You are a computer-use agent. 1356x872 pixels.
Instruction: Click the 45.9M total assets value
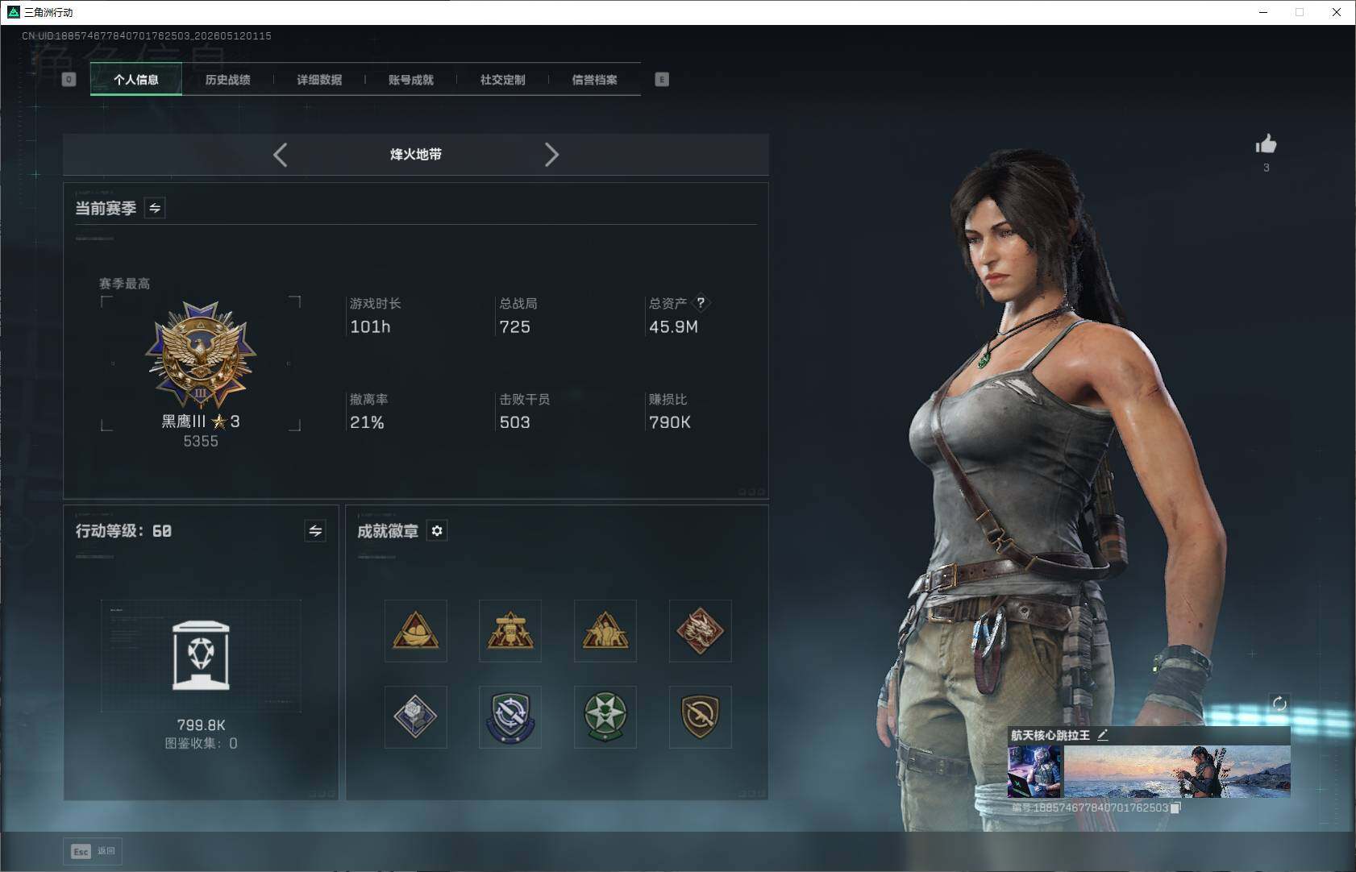674,327
